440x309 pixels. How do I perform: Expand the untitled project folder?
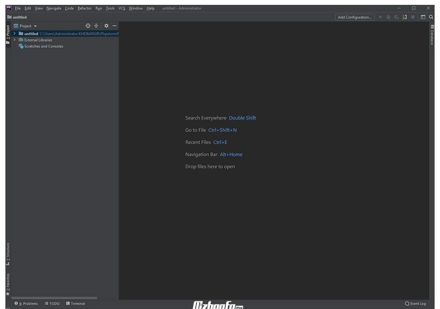[x=14, y=33]
